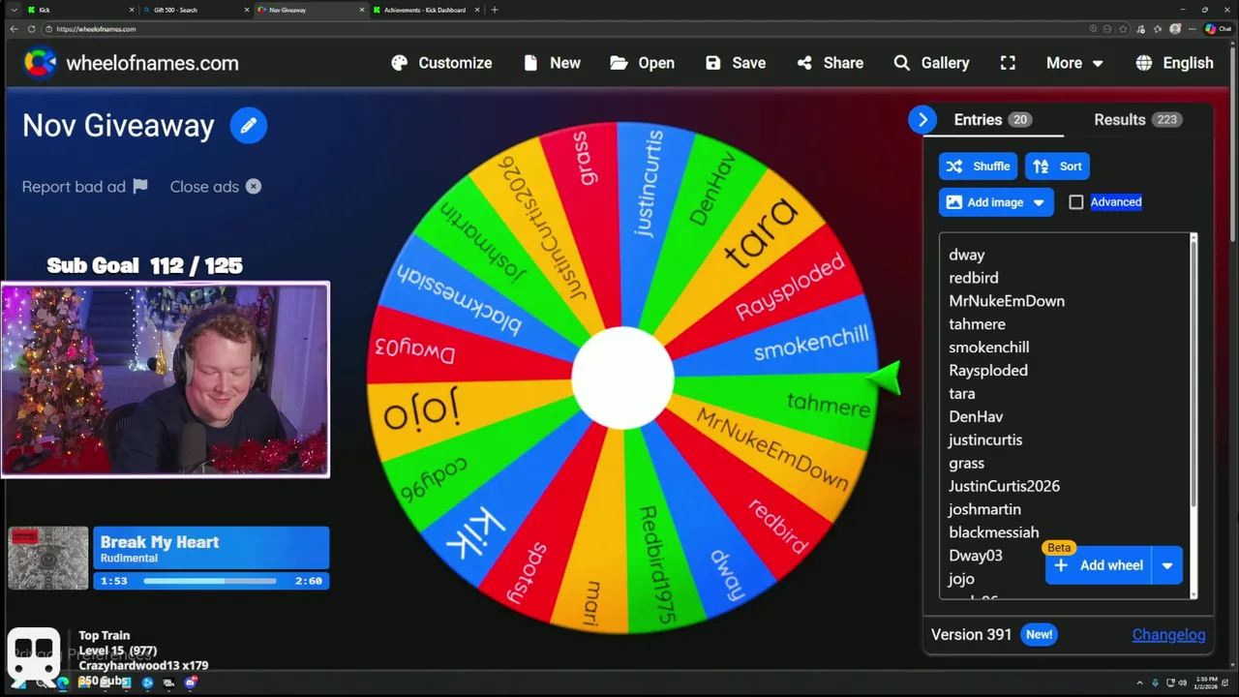This screenshot has height=697, width=1239.
Task: Switch to the Results tab
Action: coord(1136,120)
